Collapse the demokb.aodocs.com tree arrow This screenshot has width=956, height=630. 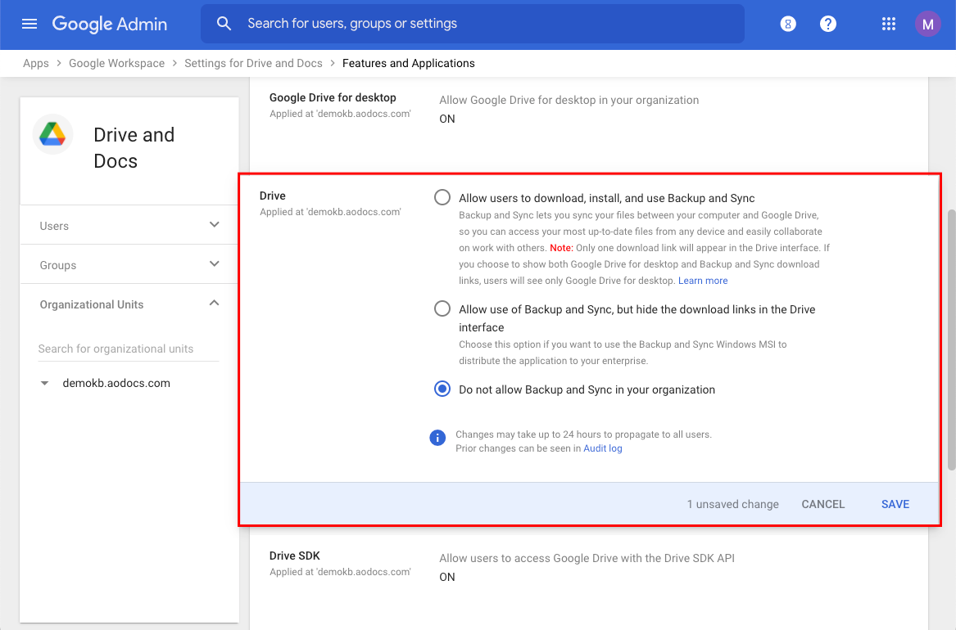click(44, 384)
